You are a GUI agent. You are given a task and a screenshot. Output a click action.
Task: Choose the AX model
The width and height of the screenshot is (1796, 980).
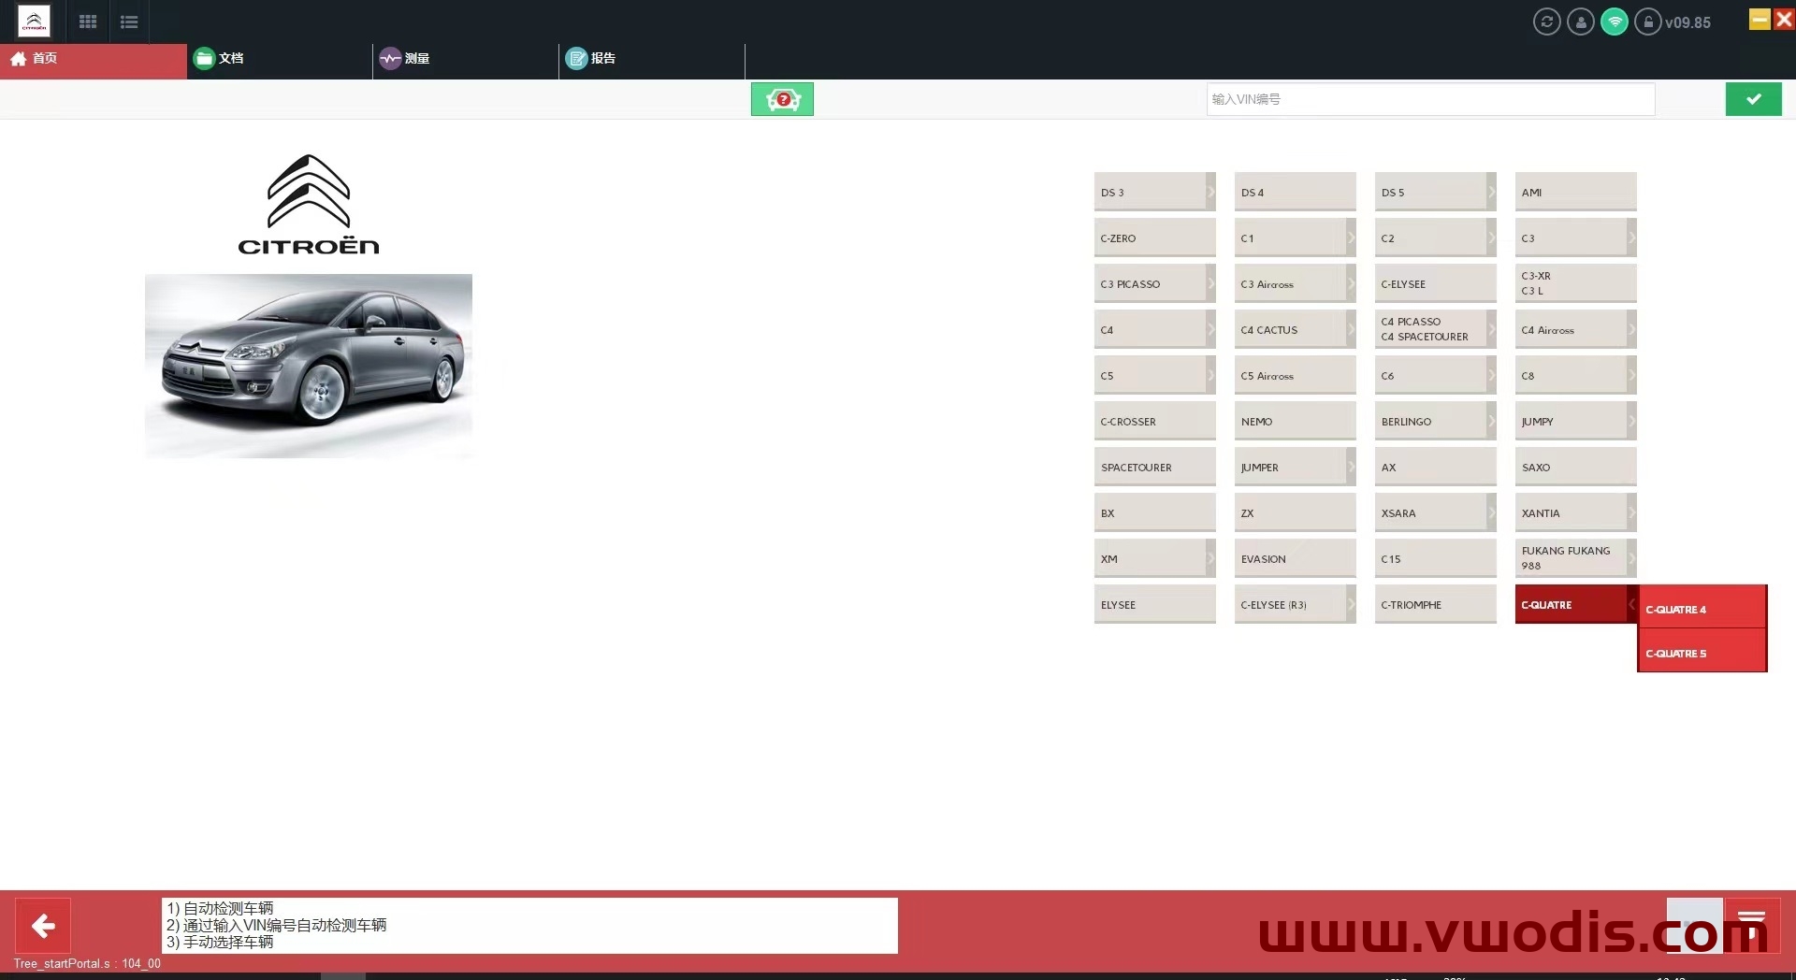[1435, 467]
